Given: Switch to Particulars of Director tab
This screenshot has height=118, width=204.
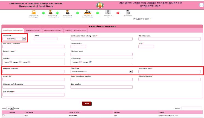Looking at the screenshot, I should pos(13,30).
